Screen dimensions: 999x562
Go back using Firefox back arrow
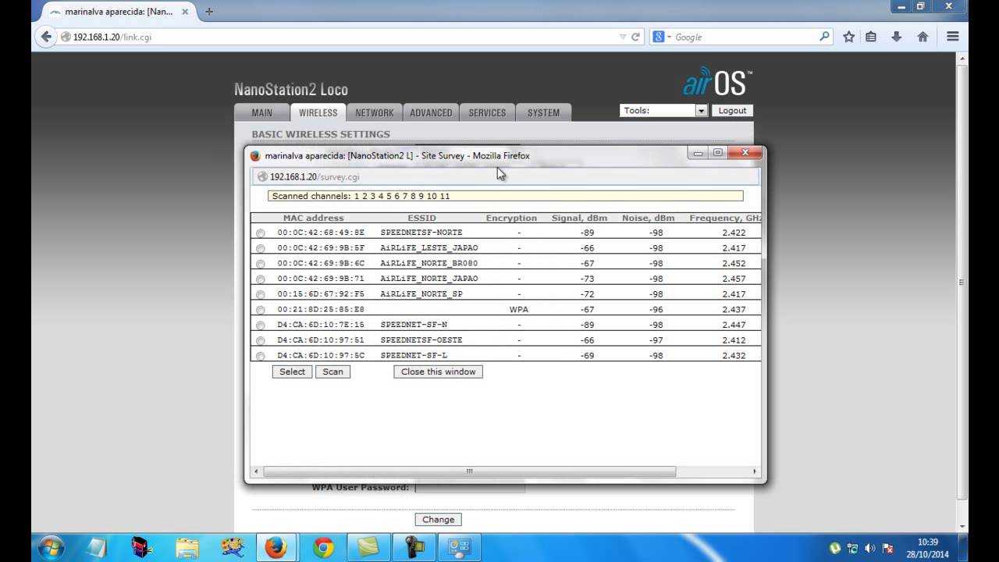click(x=45, y=37)
